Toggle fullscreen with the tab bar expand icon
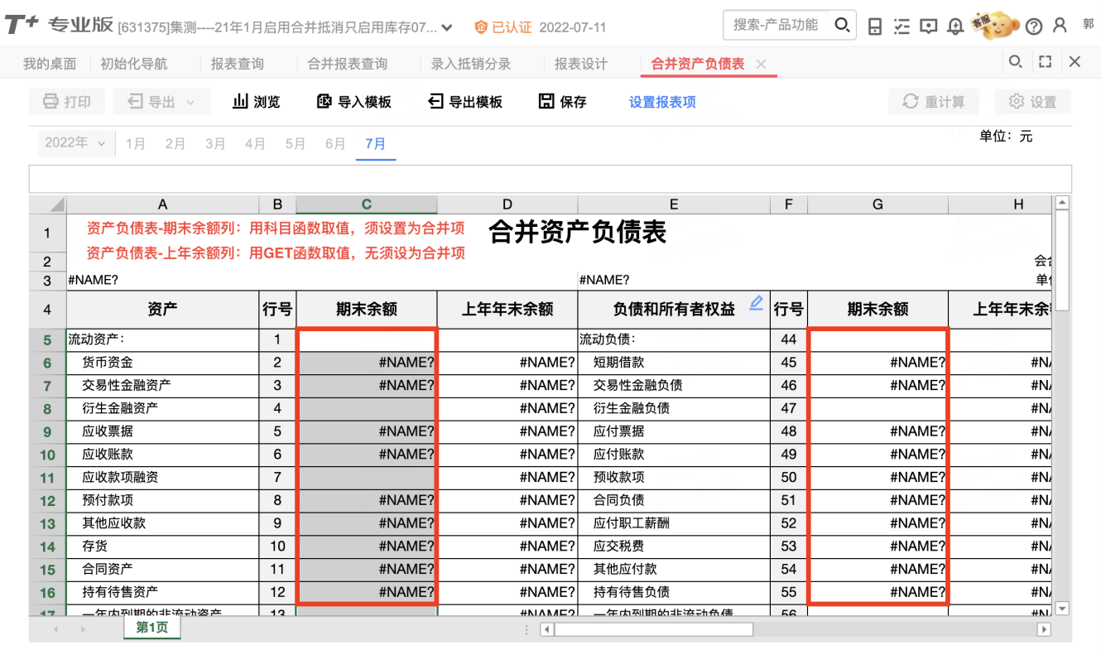1101x650 pixels. [x=1045, y=61]
